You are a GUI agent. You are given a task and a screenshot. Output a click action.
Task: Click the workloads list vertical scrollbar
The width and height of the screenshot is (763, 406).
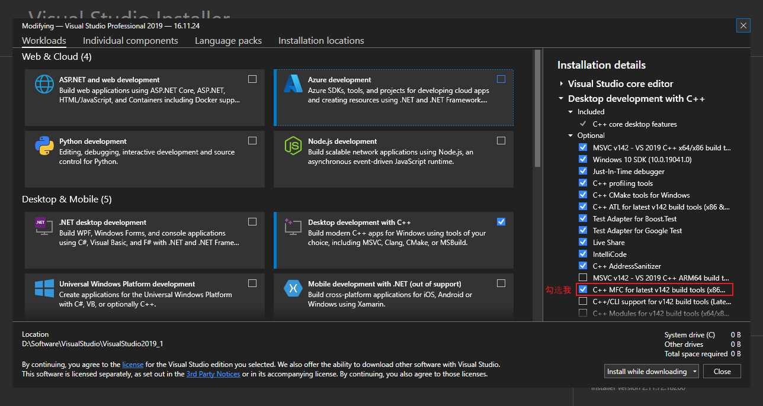pos(538,109)
